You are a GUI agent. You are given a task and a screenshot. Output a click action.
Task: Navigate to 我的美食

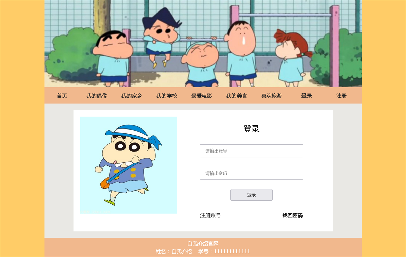click(236, 96)
